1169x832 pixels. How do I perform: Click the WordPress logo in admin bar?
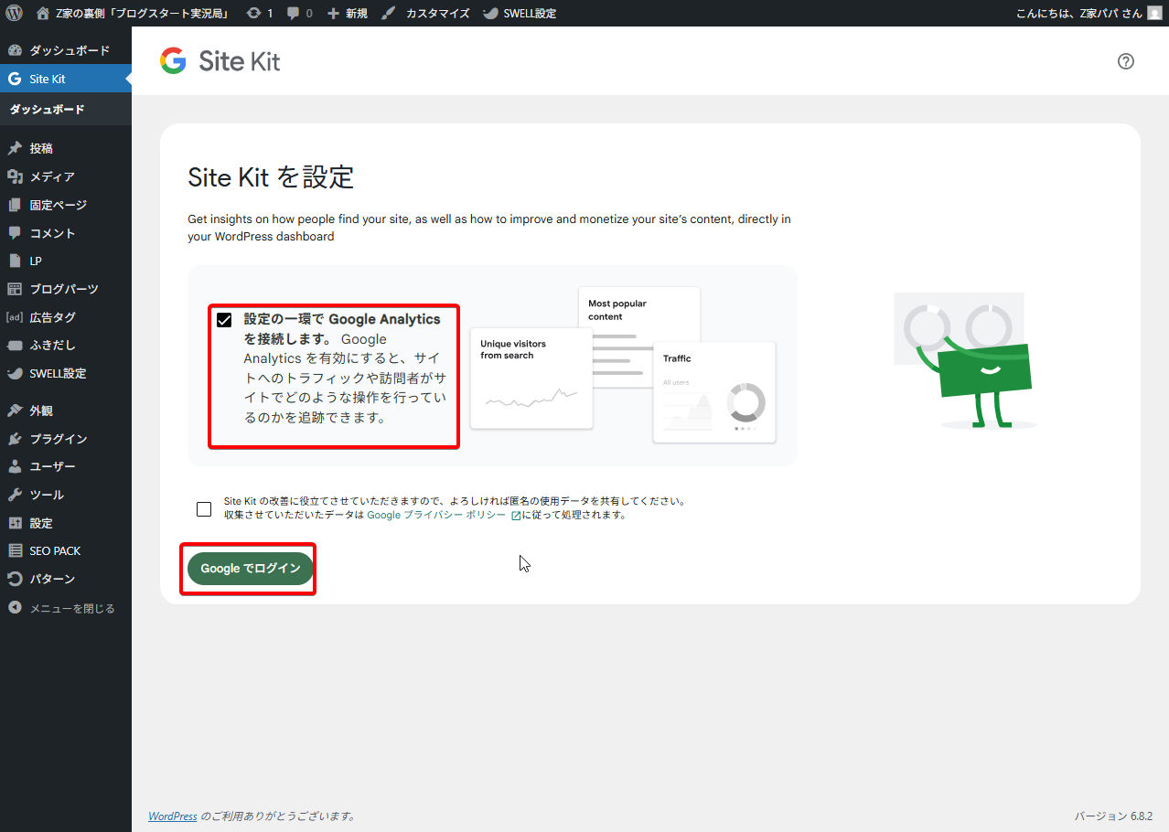coord(14,14)
